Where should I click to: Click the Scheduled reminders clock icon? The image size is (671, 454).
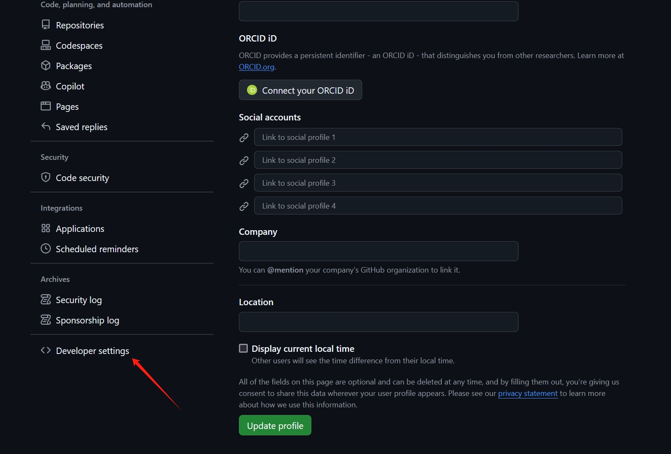[46, 248]
